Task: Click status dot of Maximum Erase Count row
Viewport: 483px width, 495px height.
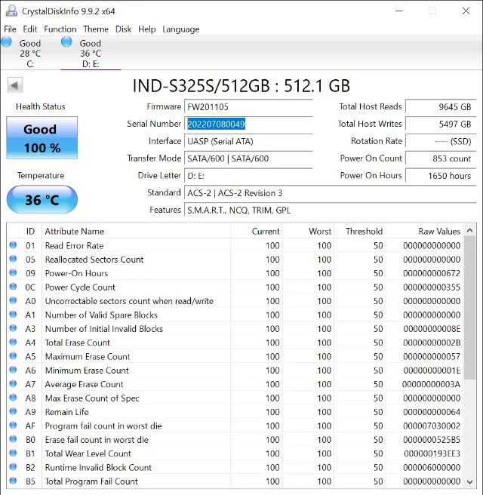Action: click(x=13, y=356)
